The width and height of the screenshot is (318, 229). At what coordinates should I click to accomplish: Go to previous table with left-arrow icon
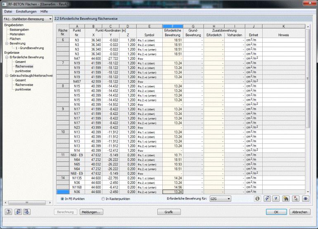coord(18,212)
